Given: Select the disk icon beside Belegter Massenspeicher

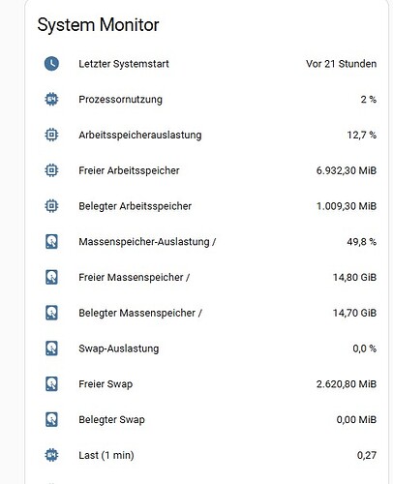Looking at the screenshot, I should 51,313.
